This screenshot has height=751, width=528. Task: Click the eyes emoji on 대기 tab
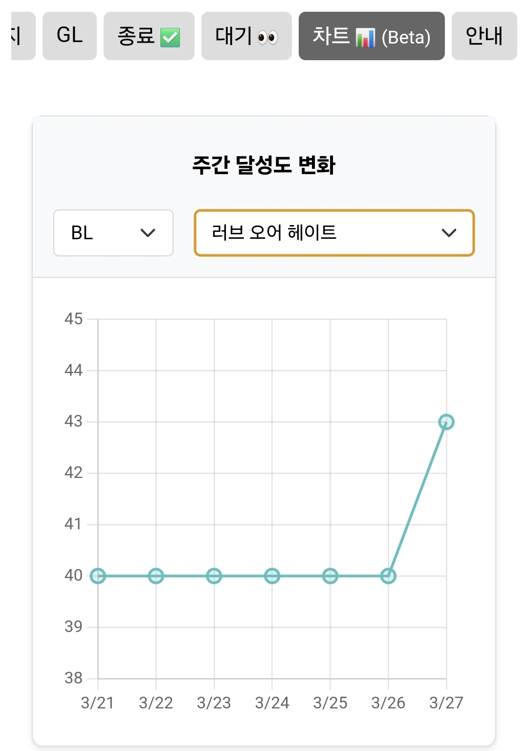coord(267,37)
